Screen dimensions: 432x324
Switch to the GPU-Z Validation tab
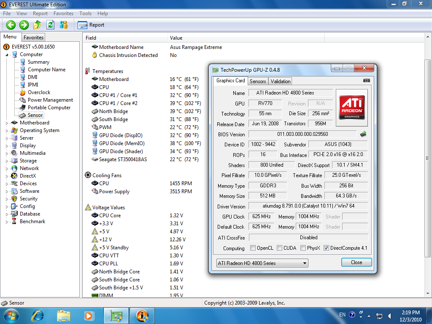[281, 81]
